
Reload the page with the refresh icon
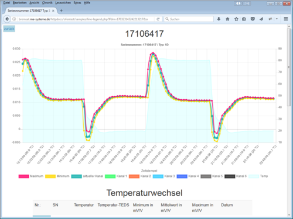click(158, 19)
